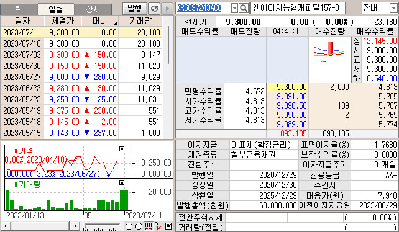
Task: Click the mini candlestick chart thumbnail
Action: pos(330,60)
